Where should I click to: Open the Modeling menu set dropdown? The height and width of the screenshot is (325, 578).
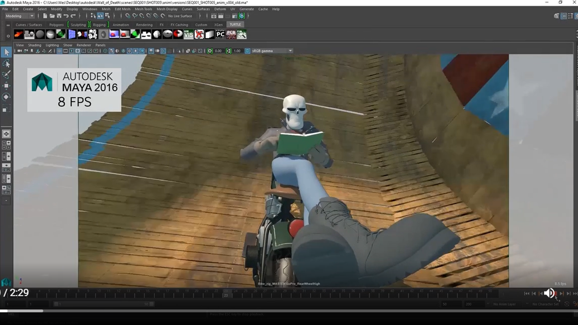tap(20, 16)
